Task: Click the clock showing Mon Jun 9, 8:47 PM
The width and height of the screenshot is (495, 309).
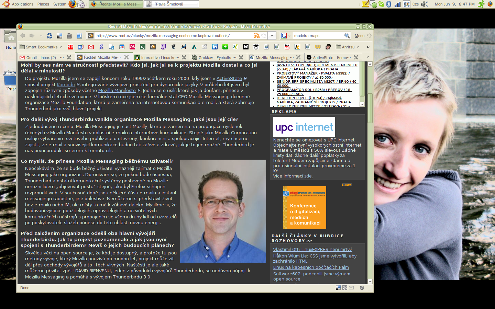Action: (454, 4)
